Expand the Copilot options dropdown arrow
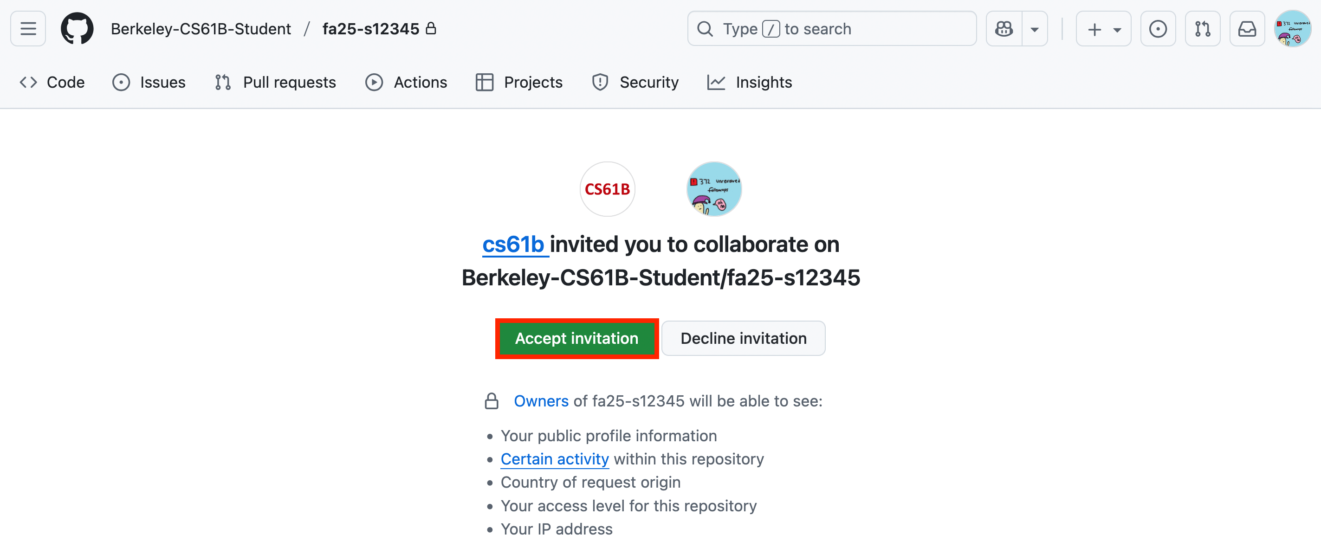Image resolution: width=1321 pixels, height=554 pixels. tap(1035, 29)
